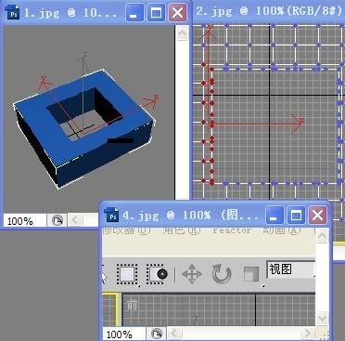
Task: Click the status info icon in 1.jpg window
Action: [x=57, y=221]
